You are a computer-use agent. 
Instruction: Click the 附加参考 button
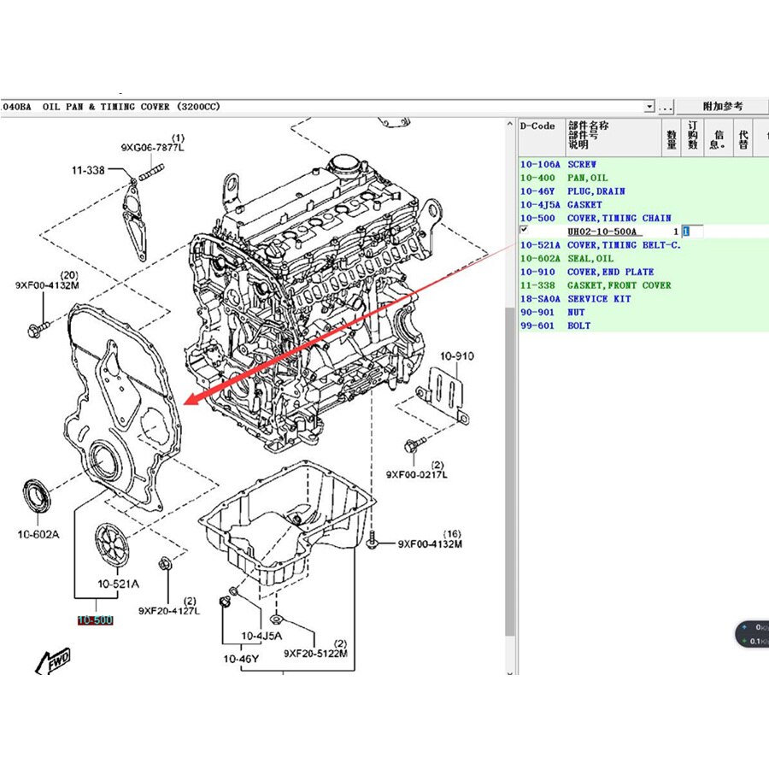click(x=723, y=107)
